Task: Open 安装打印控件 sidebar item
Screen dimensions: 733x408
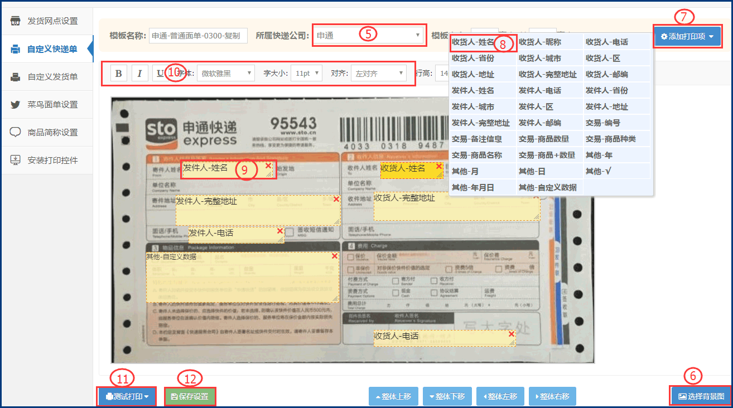Action: (47, 161)
